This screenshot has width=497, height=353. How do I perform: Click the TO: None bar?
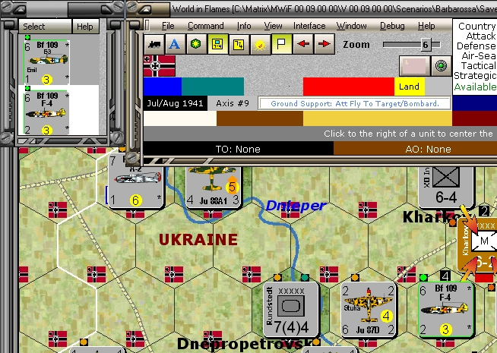point(238,149)
